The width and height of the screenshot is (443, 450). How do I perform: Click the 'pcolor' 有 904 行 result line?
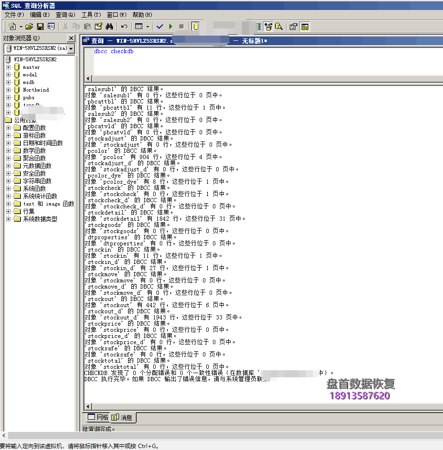[x=153, y=157]
